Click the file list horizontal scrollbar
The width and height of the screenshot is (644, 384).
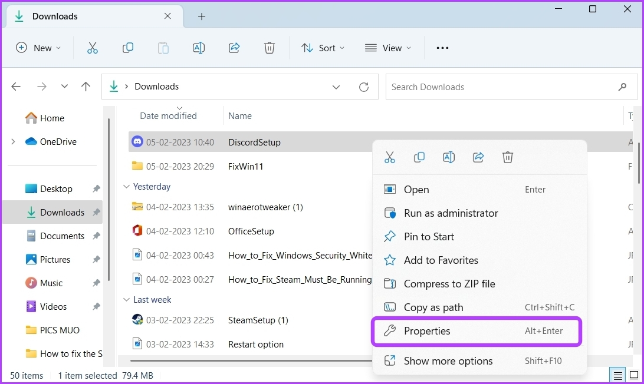tap(251, 361)
